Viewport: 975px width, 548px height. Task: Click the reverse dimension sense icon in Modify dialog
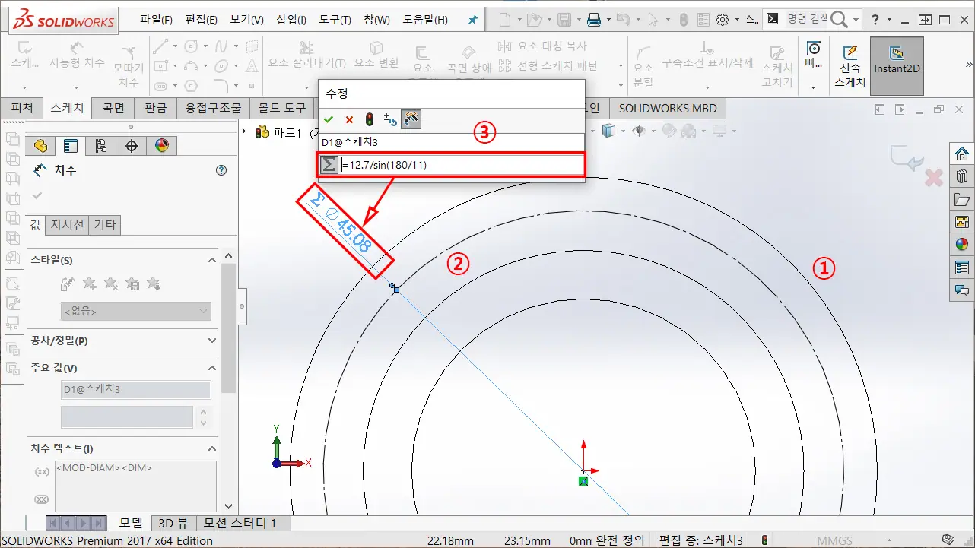click(x=390, y=119)
